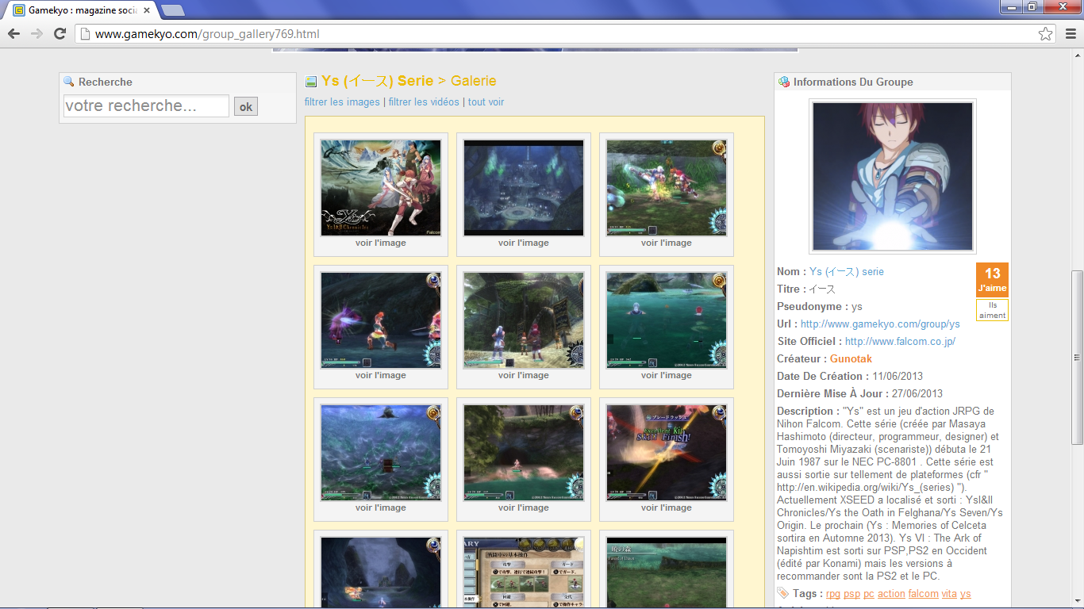Click the scrollbar down arrow

click(x=1077, y=601)
